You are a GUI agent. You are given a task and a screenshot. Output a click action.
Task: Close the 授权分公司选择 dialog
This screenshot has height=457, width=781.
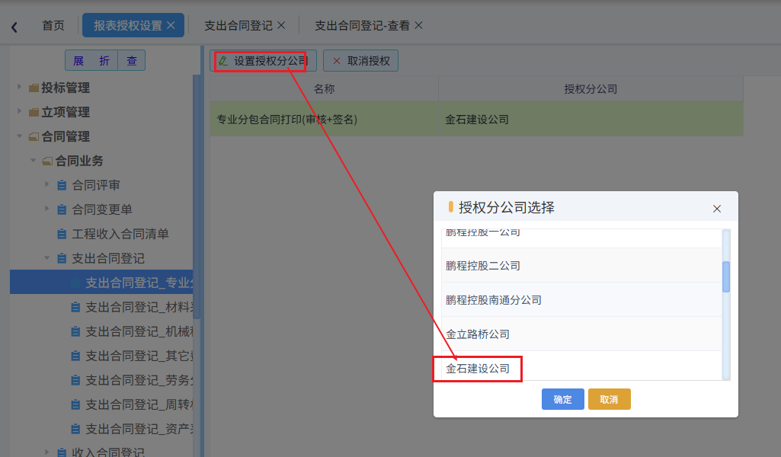(x=717, y=209)
